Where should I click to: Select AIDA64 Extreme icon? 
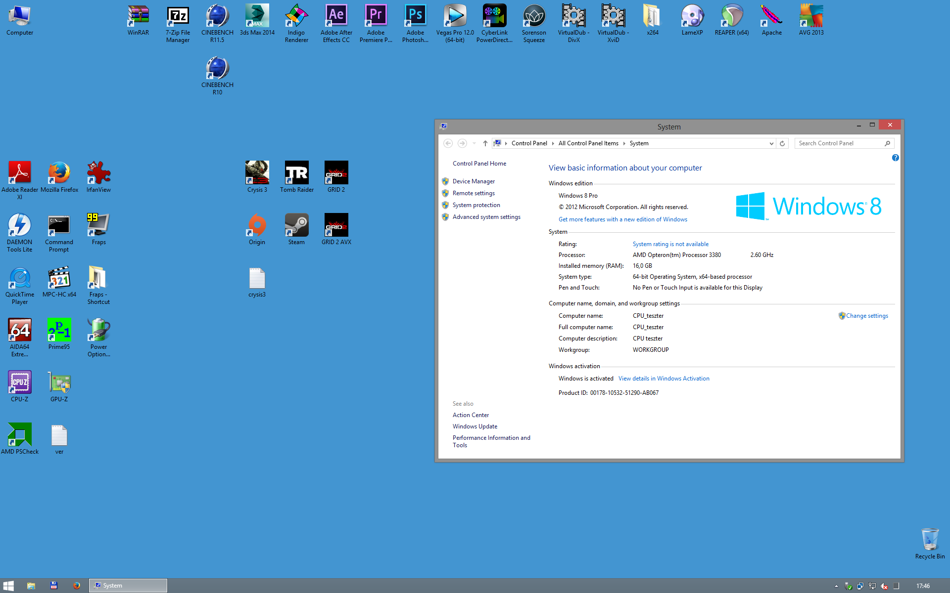tap(19, 338)
